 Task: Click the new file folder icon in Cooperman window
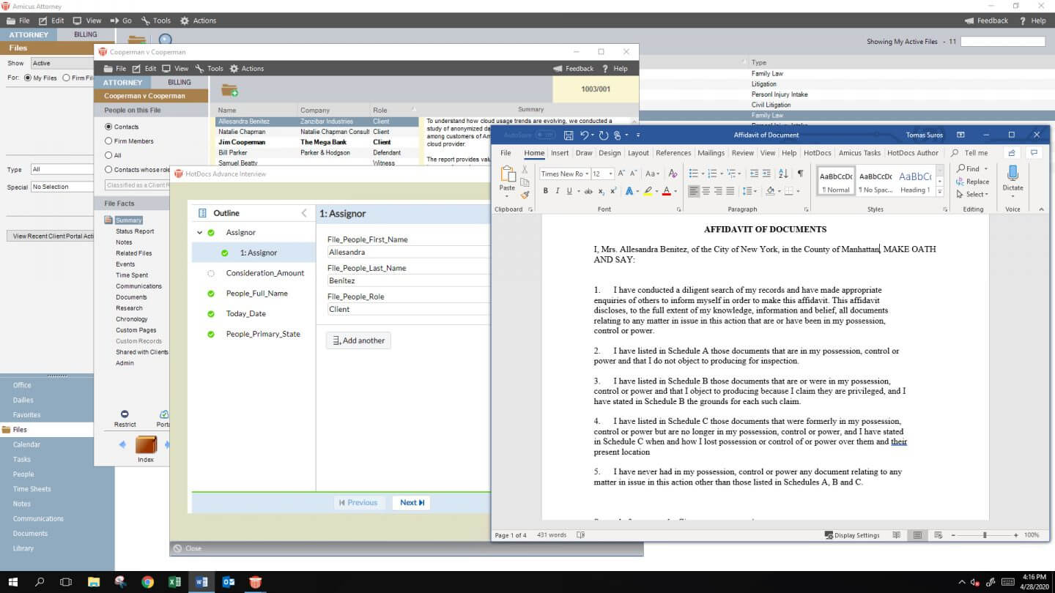[x=230, y=90]
